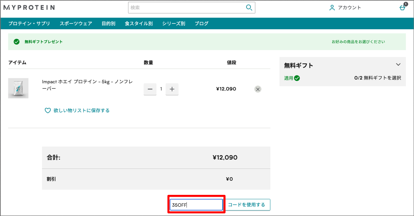Click the アイテム column header
This screenshot has width=414, height=216.
pyautogui.click(x=17, y=62)
